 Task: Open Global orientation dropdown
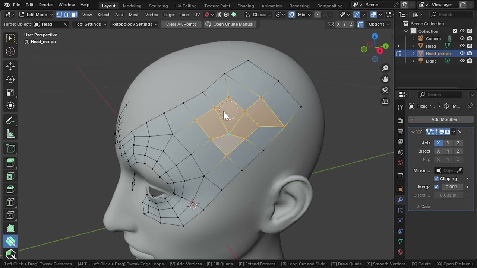258,15
